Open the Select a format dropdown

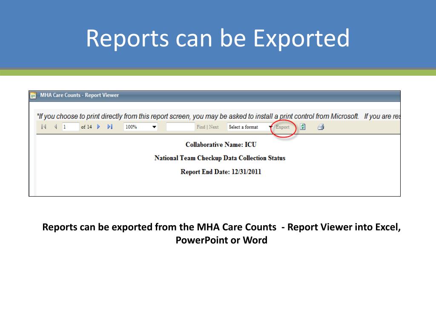tap(250, 127)
